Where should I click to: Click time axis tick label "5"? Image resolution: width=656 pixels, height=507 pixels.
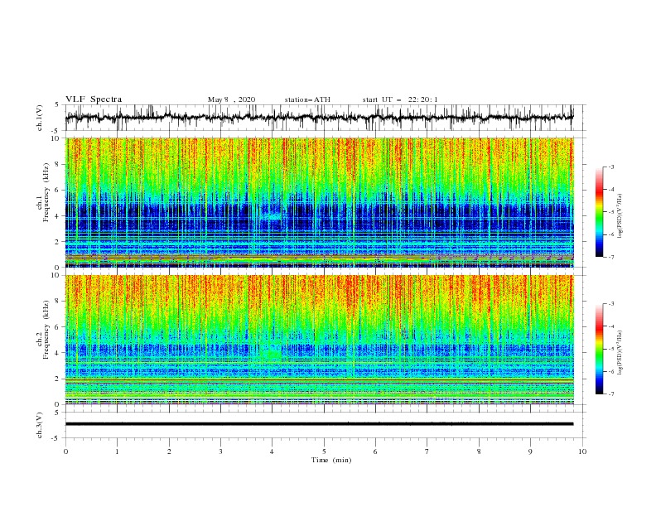(x=324, y=451)
